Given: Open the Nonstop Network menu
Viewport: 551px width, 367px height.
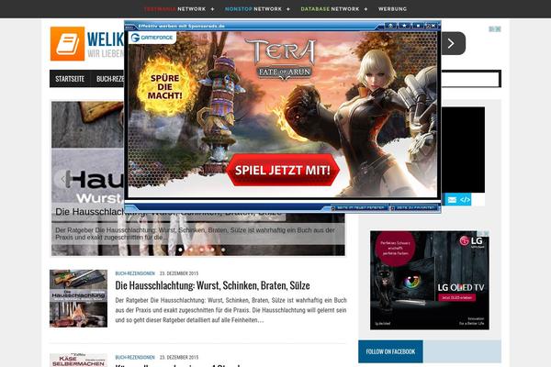Looking at the screenshot, I should pos(257,9).
